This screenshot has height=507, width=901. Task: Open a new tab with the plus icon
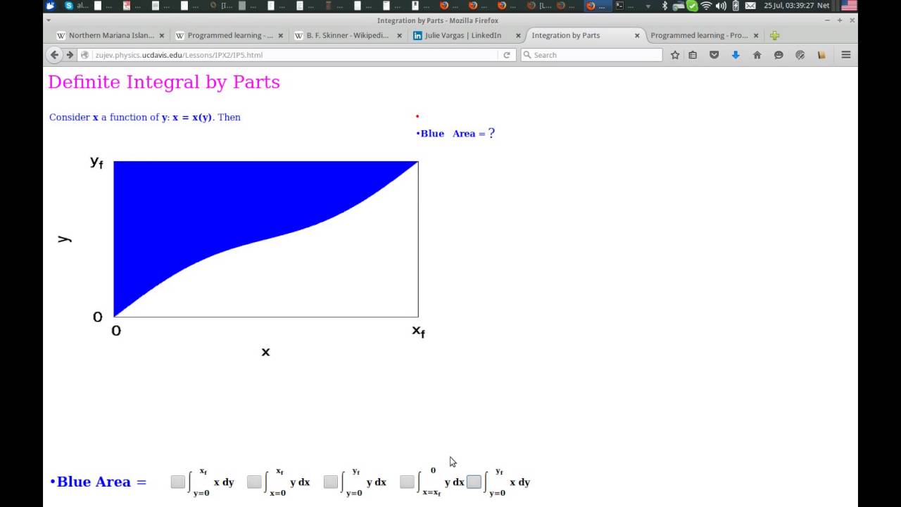tap(774, 35)
